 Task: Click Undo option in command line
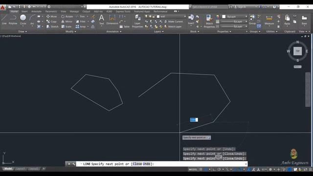tap(146, 164)
